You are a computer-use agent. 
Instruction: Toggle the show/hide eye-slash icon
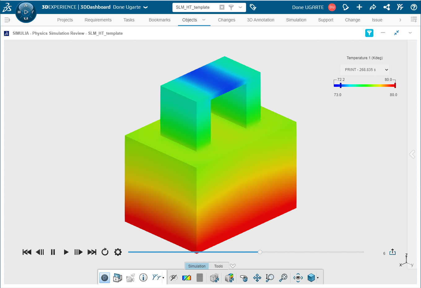tap(174, 278)
